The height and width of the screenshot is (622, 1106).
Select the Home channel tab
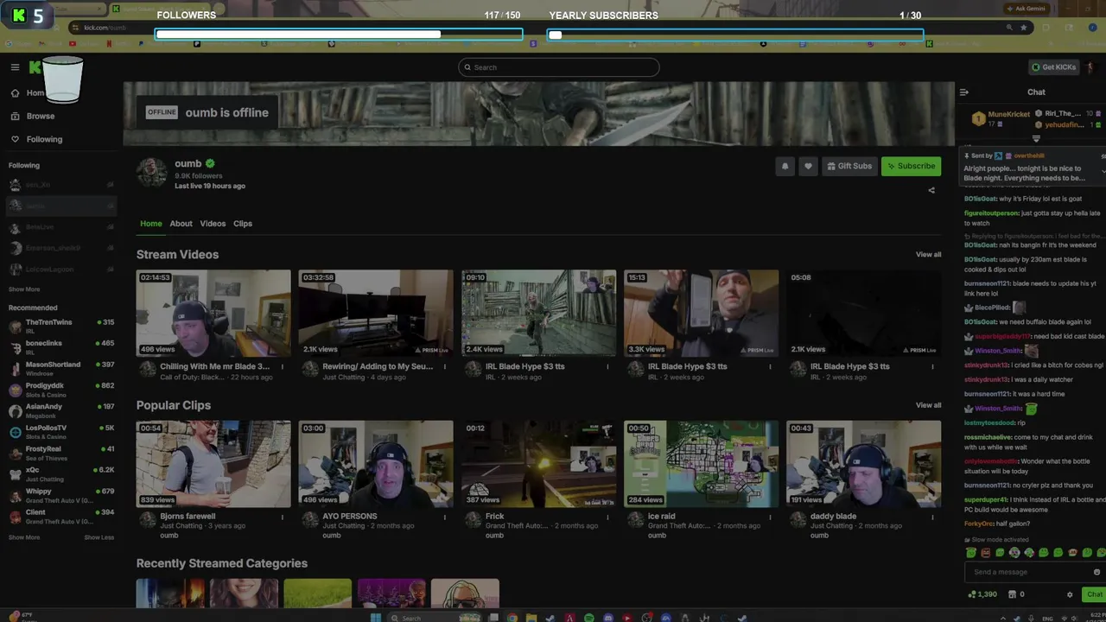coord(151,224)
